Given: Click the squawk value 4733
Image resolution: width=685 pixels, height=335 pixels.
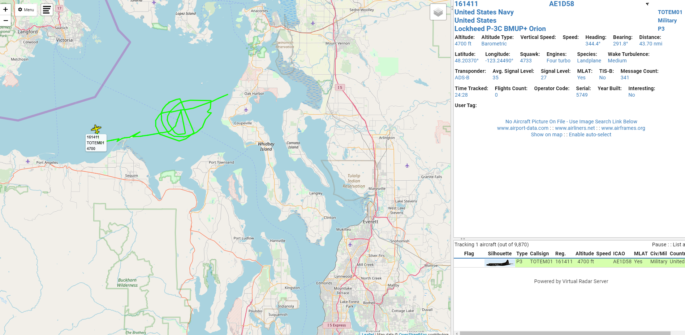Looking at the screenshot, I should point(526,61).
